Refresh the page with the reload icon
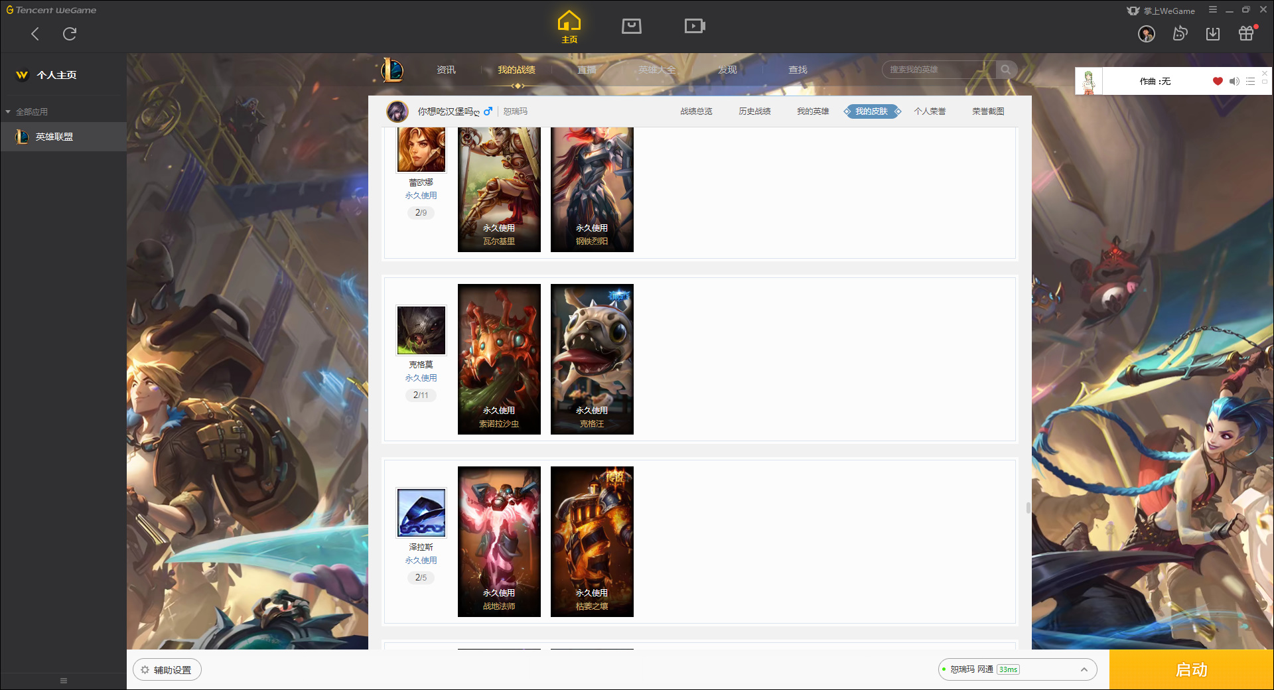This screenshot has width=1274, height=690. click(x=70, y=34)
